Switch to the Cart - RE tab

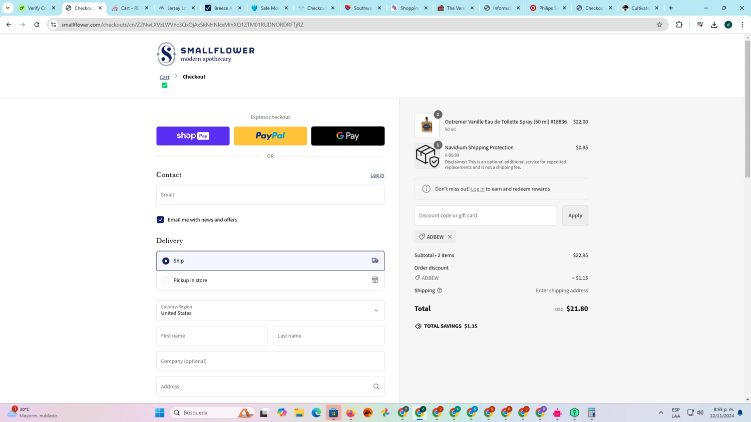(x=130, y=8)
